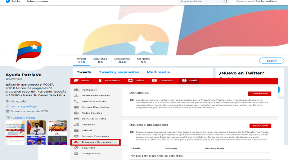Sort by Cédula column header

click(135, 148)
